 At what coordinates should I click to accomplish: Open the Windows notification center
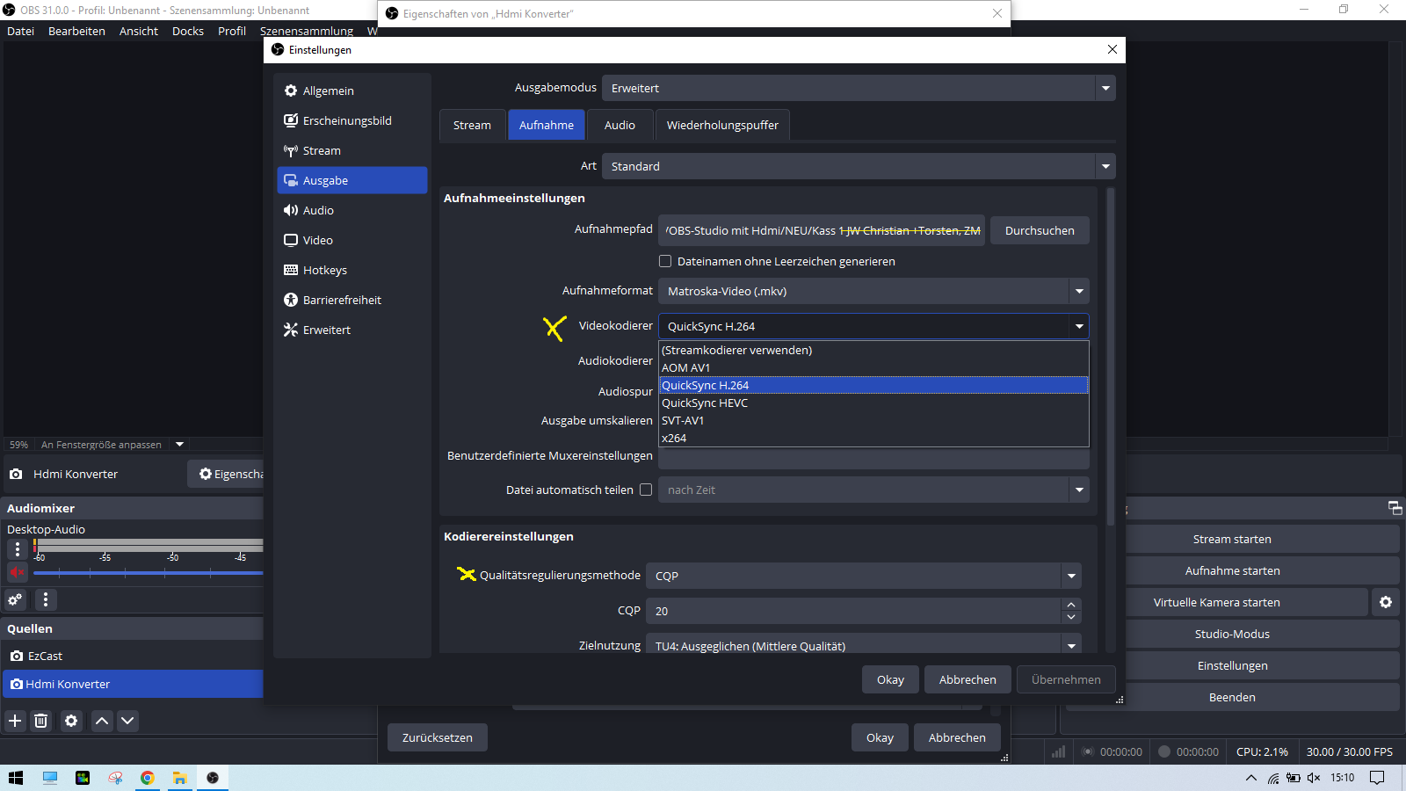tap(1377, 778)
